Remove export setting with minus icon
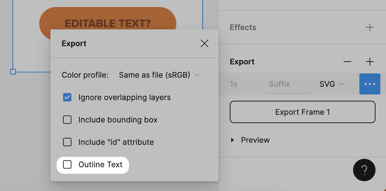The width and height of the screenshot is (386, 191). [x=347, y=62]
